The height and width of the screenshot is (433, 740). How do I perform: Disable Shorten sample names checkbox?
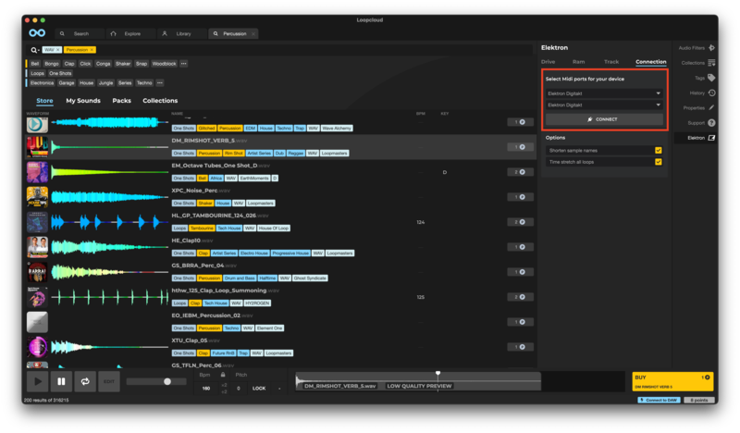tap(658, 150)
